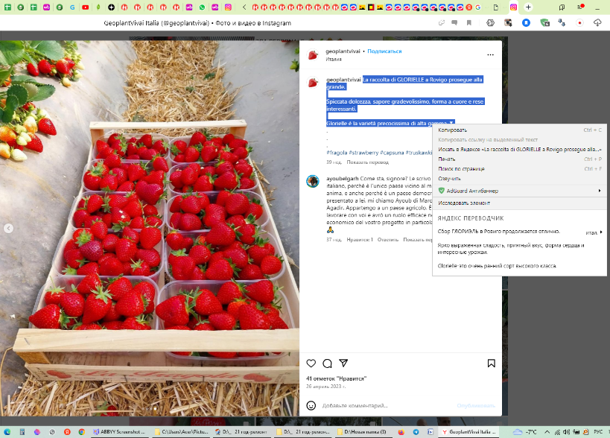Select Копировать from the context menu
Image resolution: width=610 pixels, height=438 pixels.
point(453,130)
